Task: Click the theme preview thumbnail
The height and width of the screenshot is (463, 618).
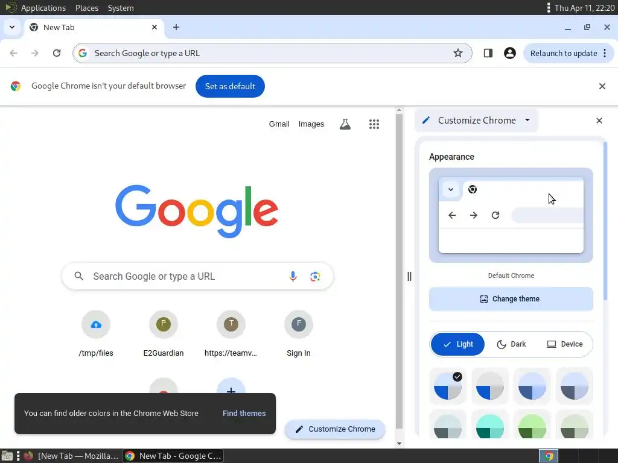Action: (511, 215)
